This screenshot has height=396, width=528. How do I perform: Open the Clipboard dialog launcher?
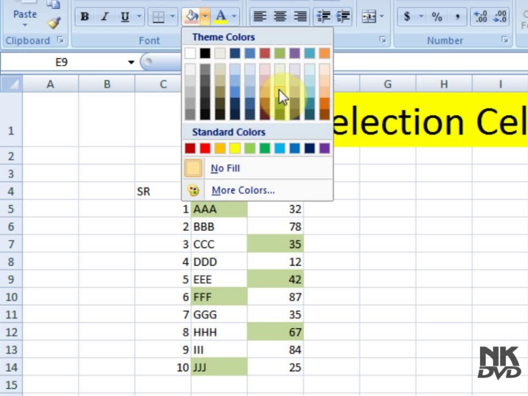tap(61, 40)
